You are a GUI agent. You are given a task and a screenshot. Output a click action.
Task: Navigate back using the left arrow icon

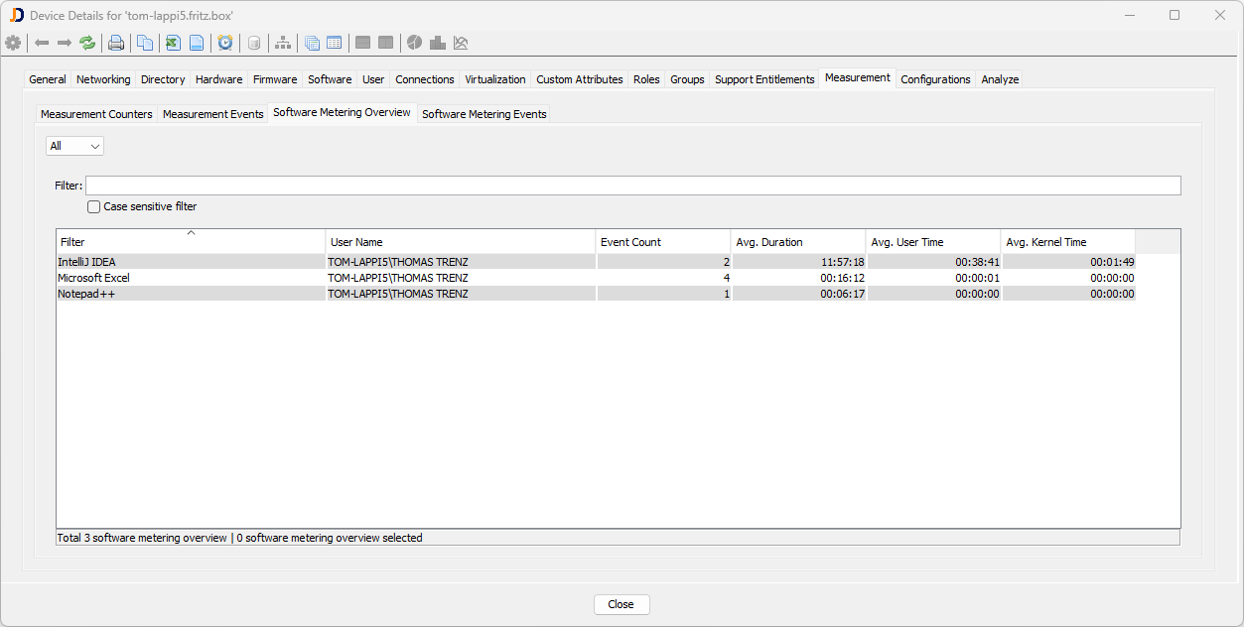click(41, 43)
